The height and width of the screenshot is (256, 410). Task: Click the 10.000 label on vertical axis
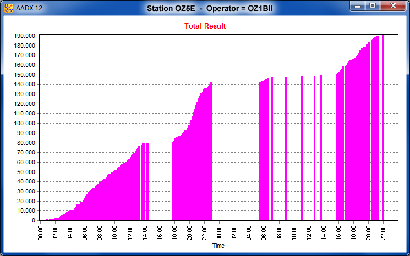point(25,211)
